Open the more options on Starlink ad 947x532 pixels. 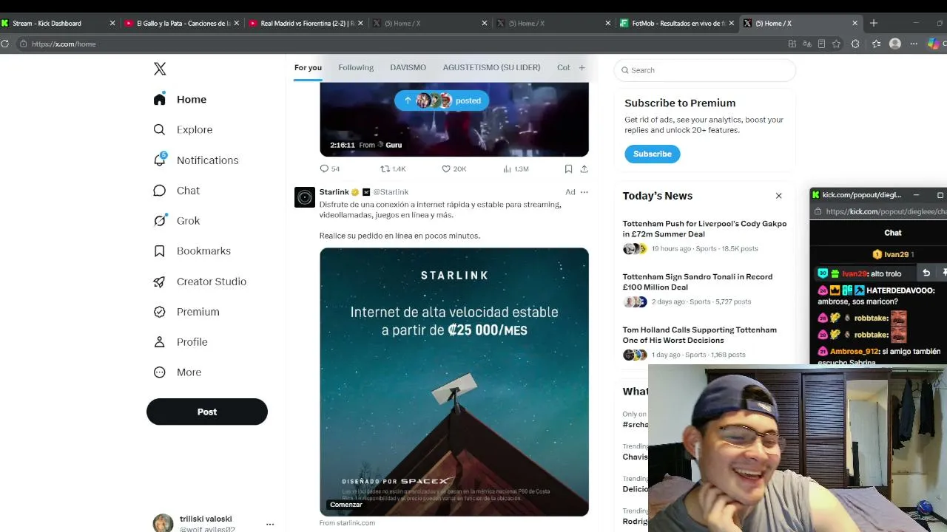(584, 192)
